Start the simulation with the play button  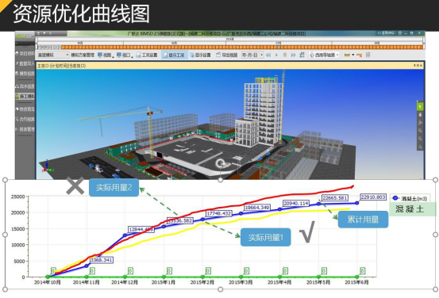click(x=276, y=55)
